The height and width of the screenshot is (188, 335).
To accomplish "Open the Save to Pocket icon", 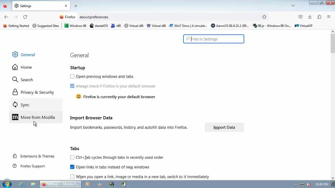I will (300, 17).
